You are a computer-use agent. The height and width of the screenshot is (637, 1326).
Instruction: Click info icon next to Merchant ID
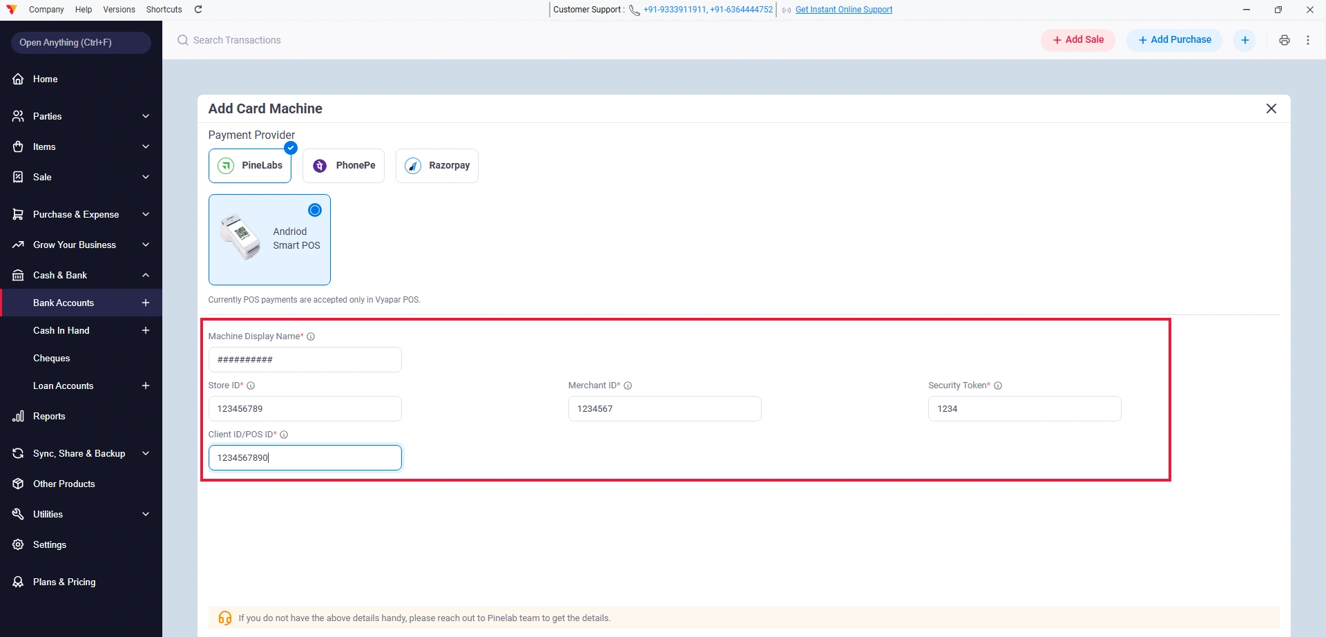tap(628, 386)
